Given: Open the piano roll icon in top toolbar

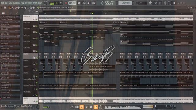Looking at the screenshot, I should (x=155, y=3).
